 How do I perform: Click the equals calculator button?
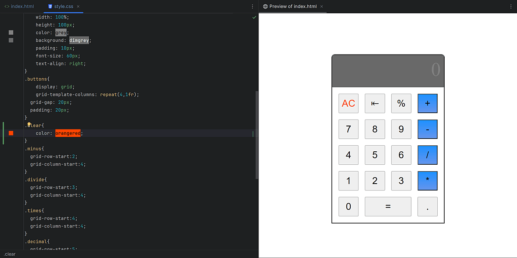pos(388,206)
